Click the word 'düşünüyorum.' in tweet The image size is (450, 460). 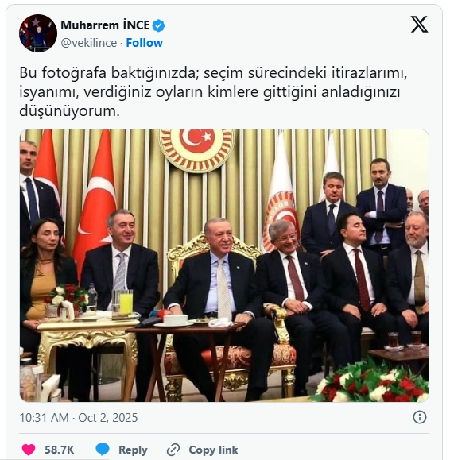70,111
